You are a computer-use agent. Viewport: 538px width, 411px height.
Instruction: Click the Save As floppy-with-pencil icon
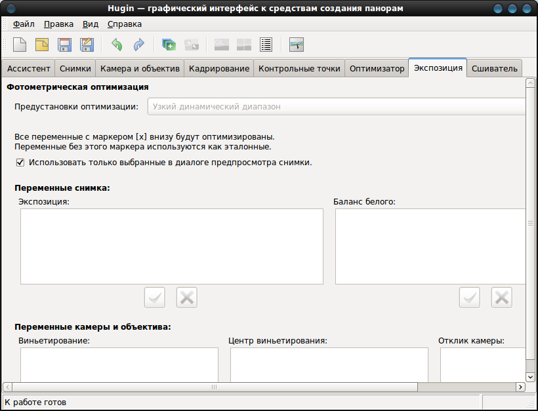(x=87, y=45)
